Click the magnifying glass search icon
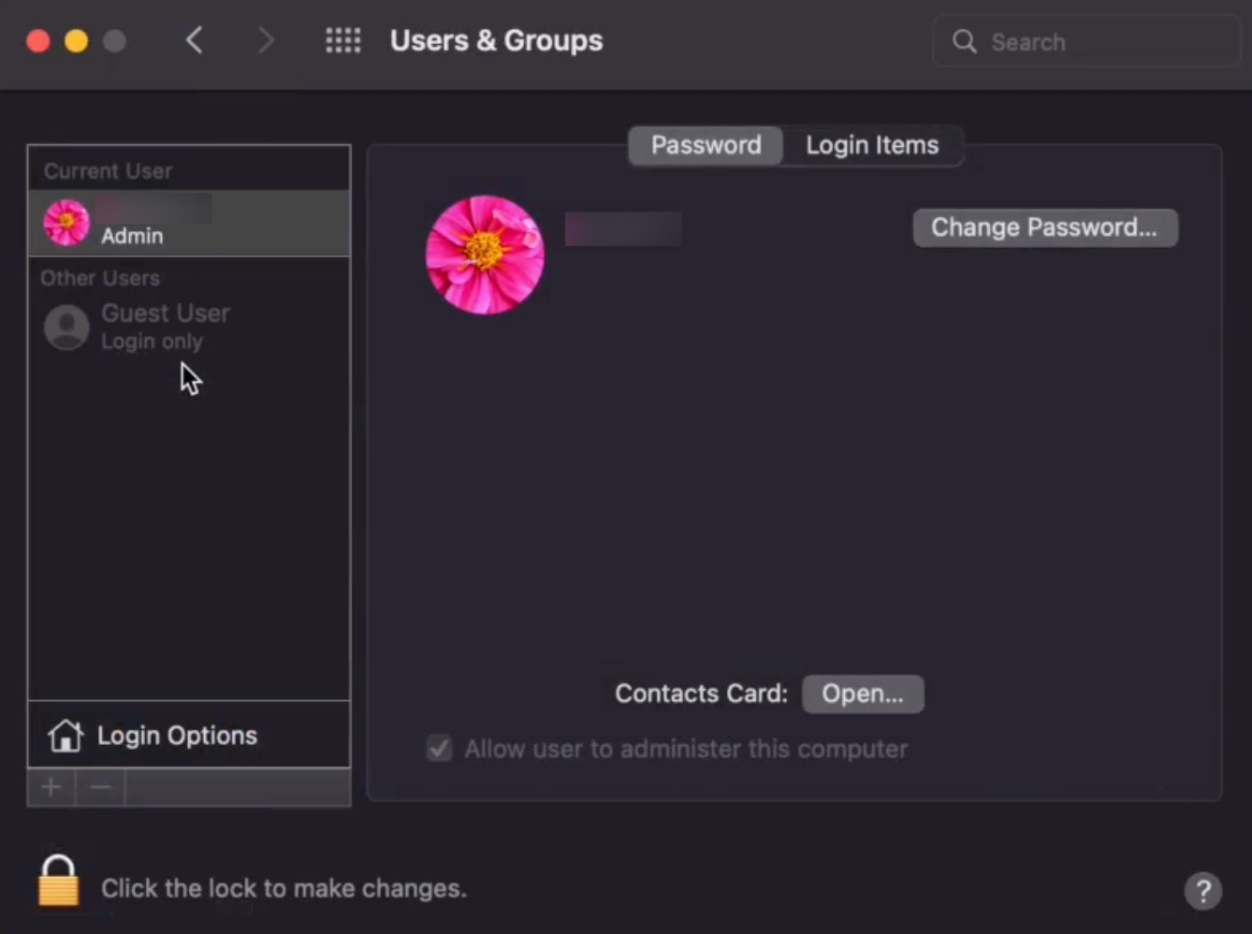Screen dimensions: 1252x934 click(965, 41)
